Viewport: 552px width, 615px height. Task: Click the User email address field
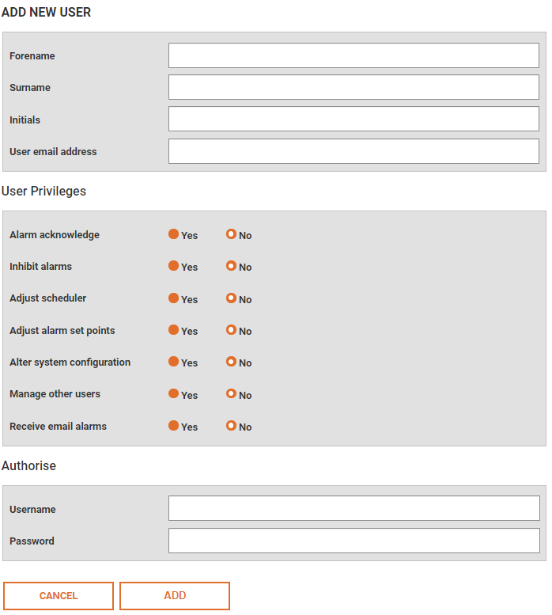(354, 151)
